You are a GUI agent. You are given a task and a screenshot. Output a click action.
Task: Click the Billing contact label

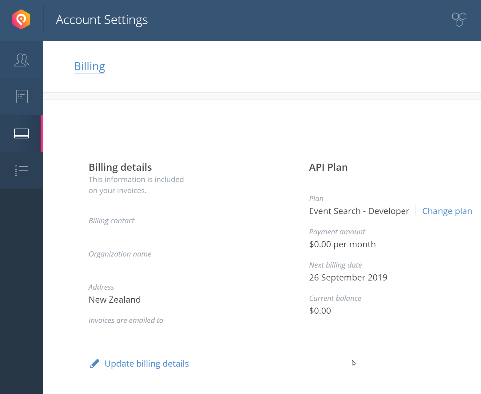pyautogui.click(x=111, y=221)
